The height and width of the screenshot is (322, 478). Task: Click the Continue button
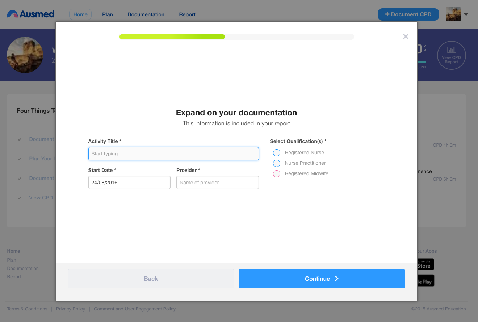[x=322, y=279]
